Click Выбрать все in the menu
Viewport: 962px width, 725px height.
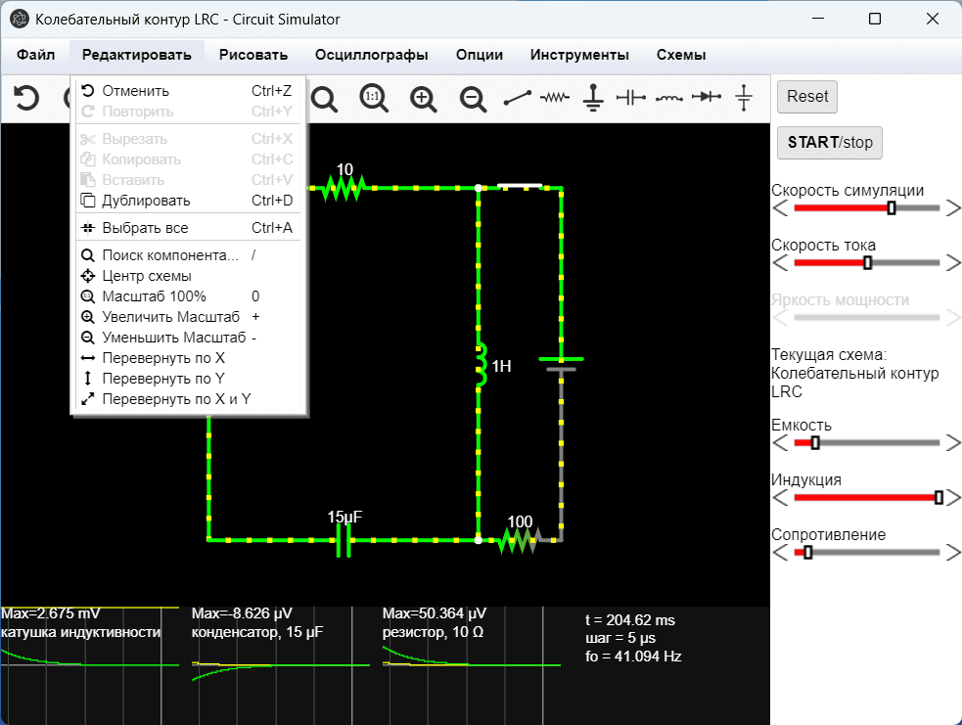[145, 228]
